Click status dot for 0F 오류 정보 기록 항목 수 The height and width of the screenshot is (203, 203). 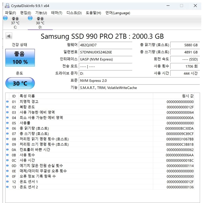click(7, 176)
